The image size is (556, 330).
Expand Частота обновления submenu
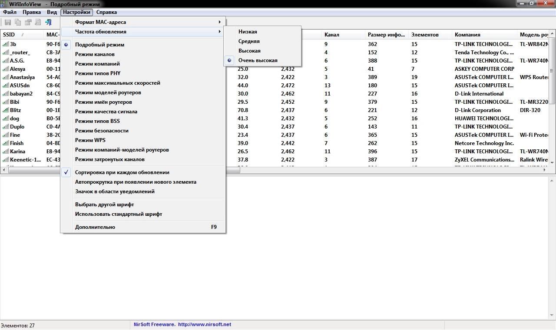point(143,32)
